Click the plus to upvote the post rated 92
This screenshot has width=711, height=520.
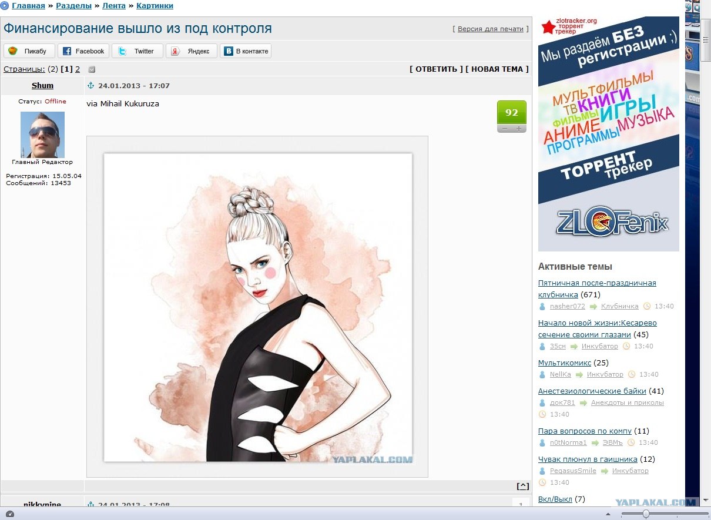pos(519,129)
